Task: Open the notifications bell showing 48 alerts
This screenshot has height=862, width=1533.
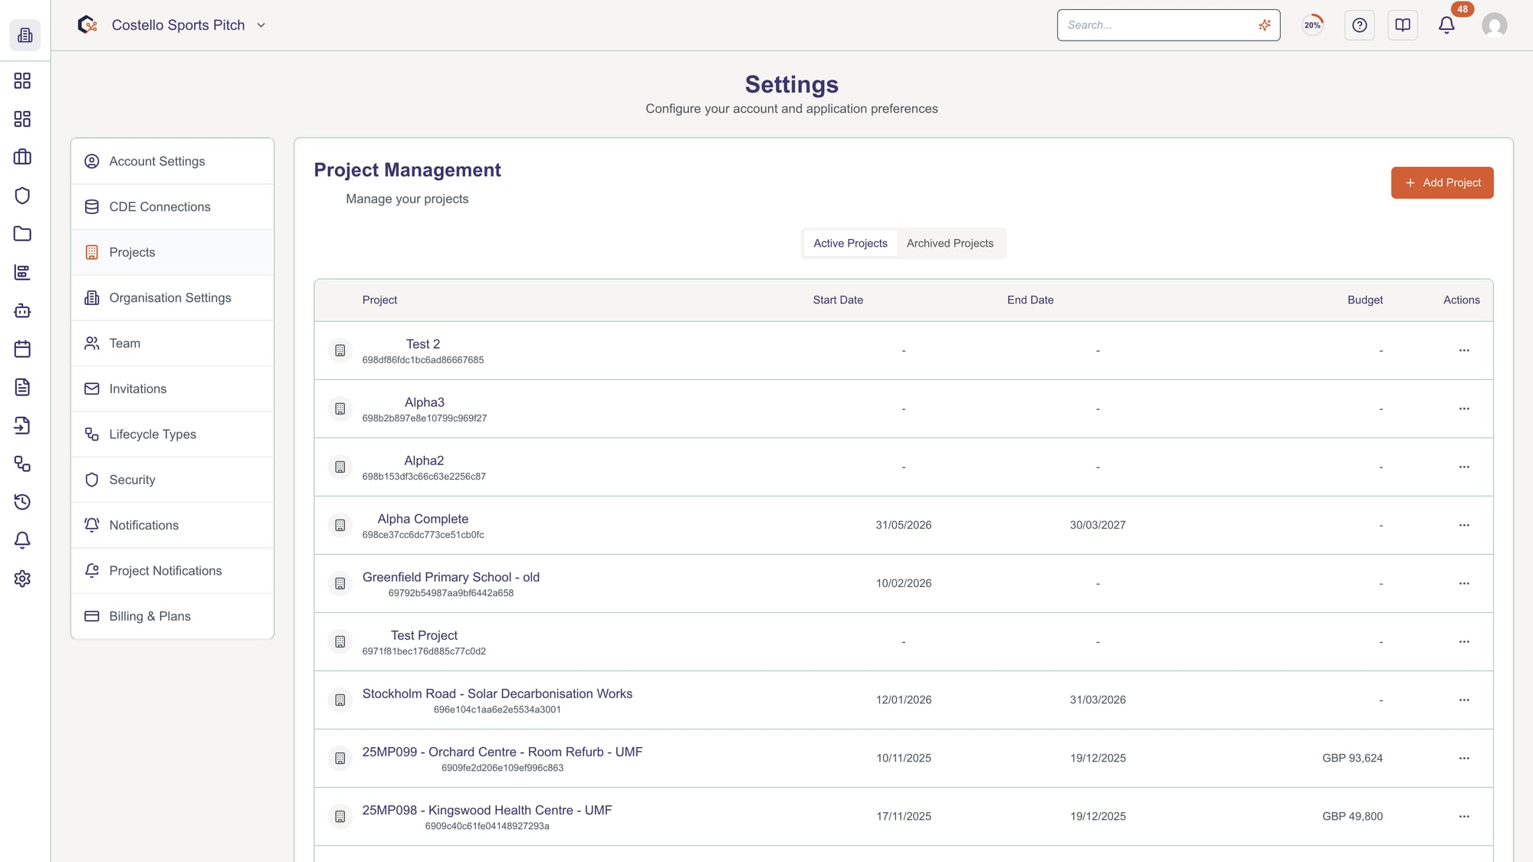Action: click(1446, 25)
